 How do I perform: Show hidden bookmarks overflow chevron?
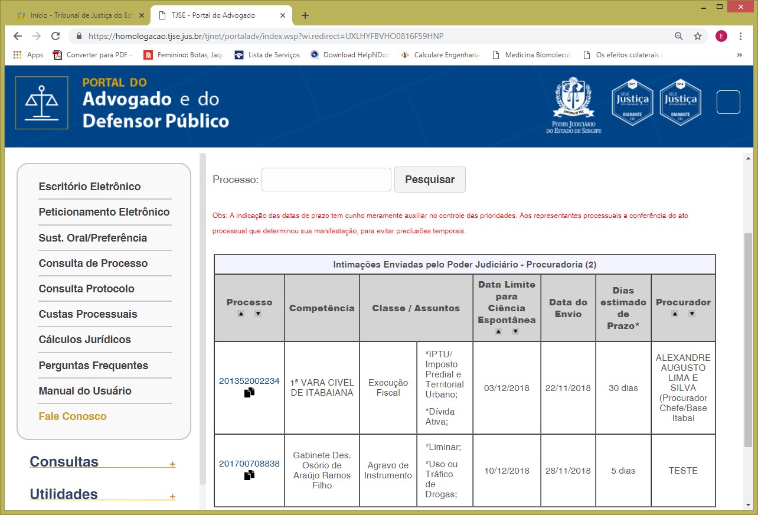coord(740,55)
